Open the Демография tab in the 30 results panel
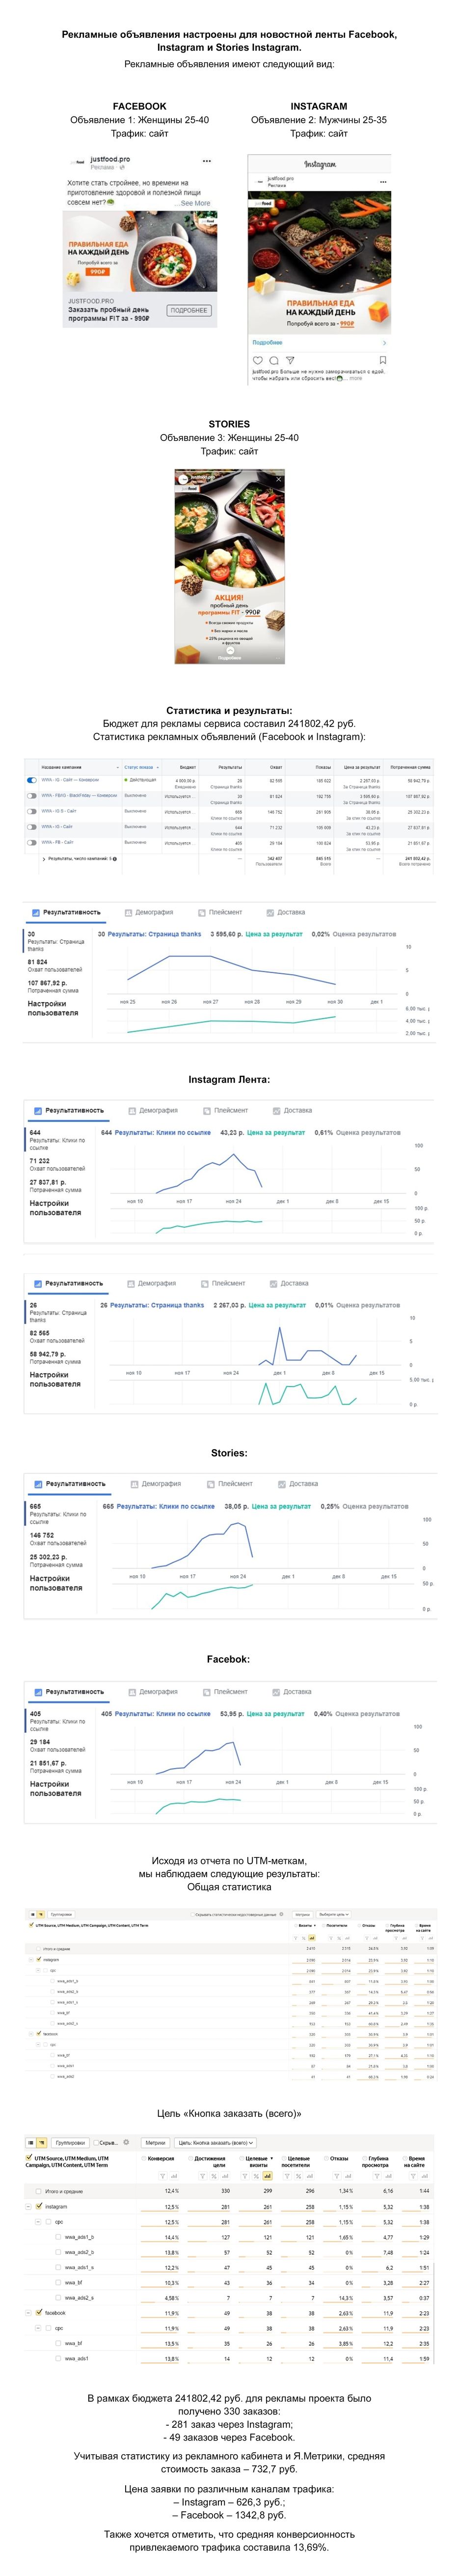Viewport: 459px width, 2576px height. click(x=150, y=912)
